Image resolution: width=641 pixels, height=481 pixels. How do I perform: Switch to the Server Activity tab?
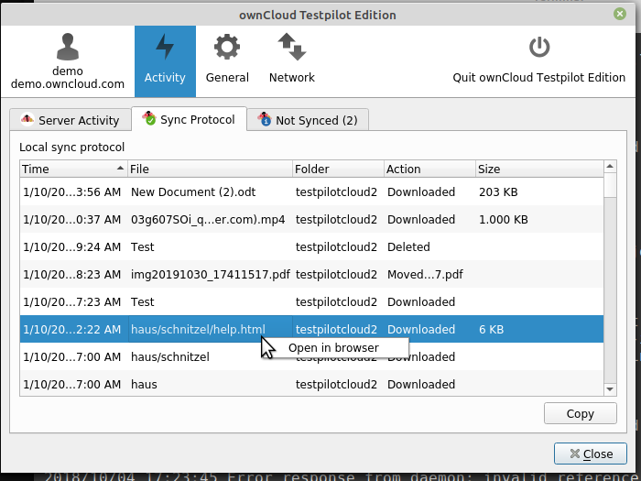pos(71,120)
